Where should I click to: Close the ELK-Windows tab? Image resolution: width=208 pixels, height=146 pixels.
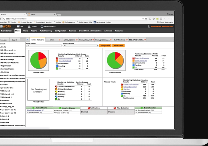click(127, 40)
